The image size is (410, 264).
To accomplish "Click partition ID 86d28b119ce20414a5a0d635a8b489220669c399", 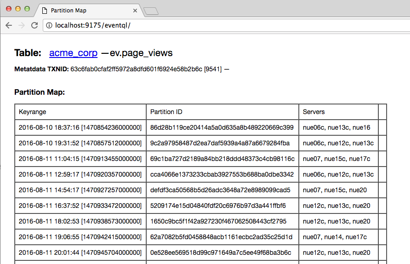I will tap(222, 127).
